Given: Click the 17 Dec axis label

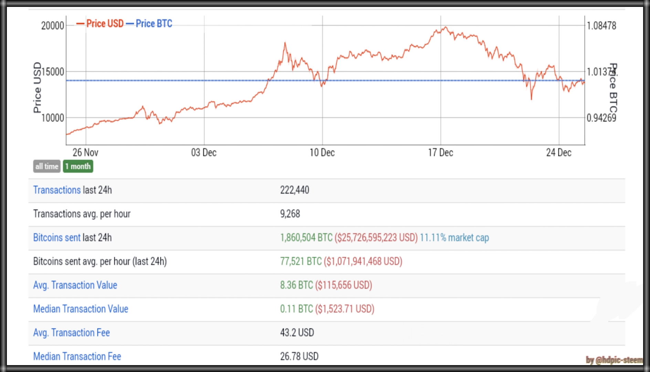Looking at the screenshot, I should [441, 153].
